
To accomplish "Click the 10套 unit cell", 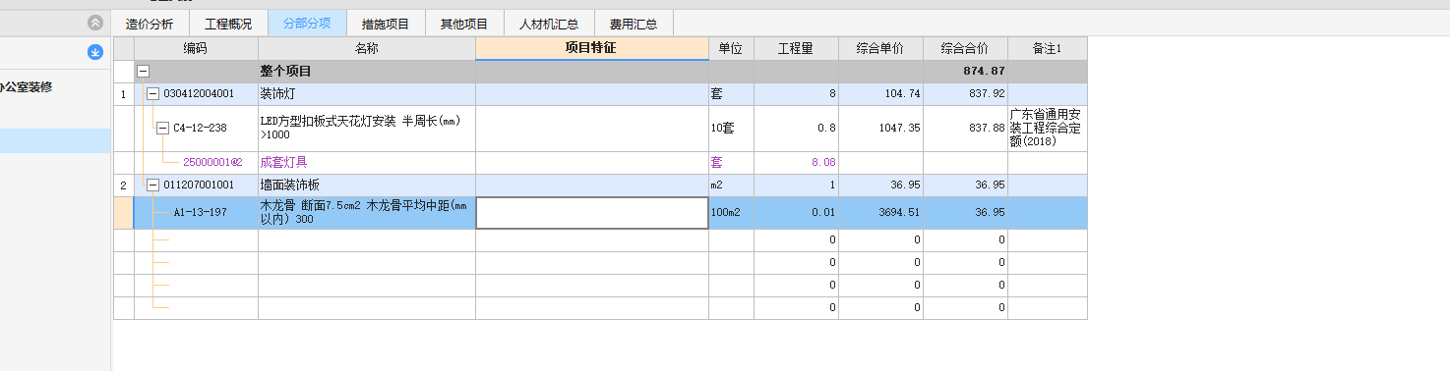I will tap(731, 129).
